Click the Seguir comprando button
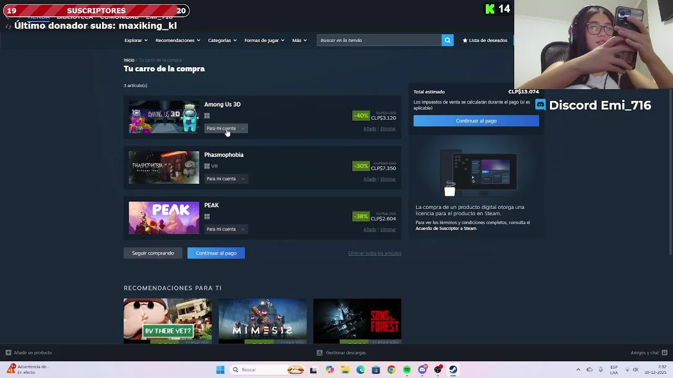 tap(153, 253)
